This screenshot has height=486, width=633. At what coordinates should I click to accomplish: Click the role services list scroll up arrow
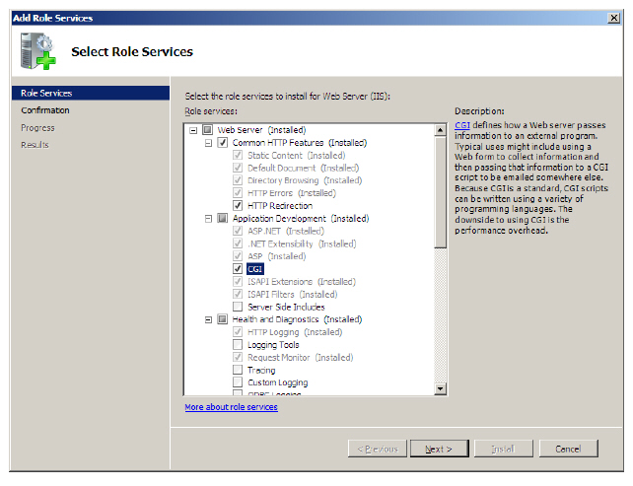click(441, 130)
